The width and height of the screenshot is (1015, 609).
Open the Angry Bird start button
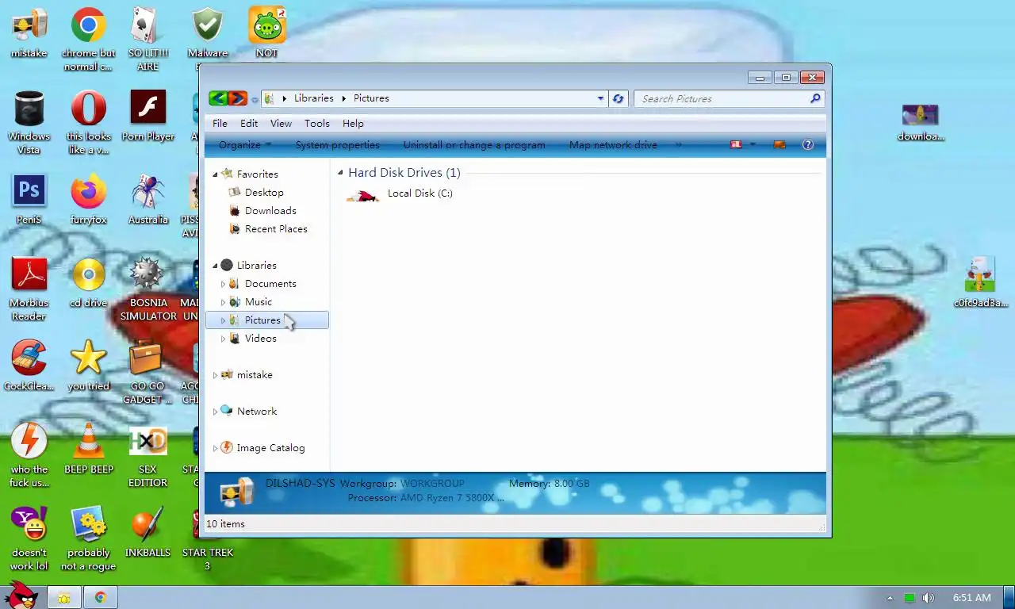tap(21, 596)
